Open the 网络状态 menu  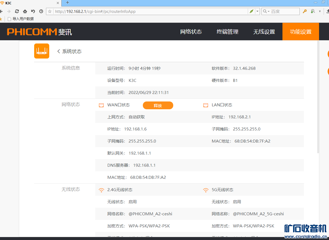click(x=191, y=32)
